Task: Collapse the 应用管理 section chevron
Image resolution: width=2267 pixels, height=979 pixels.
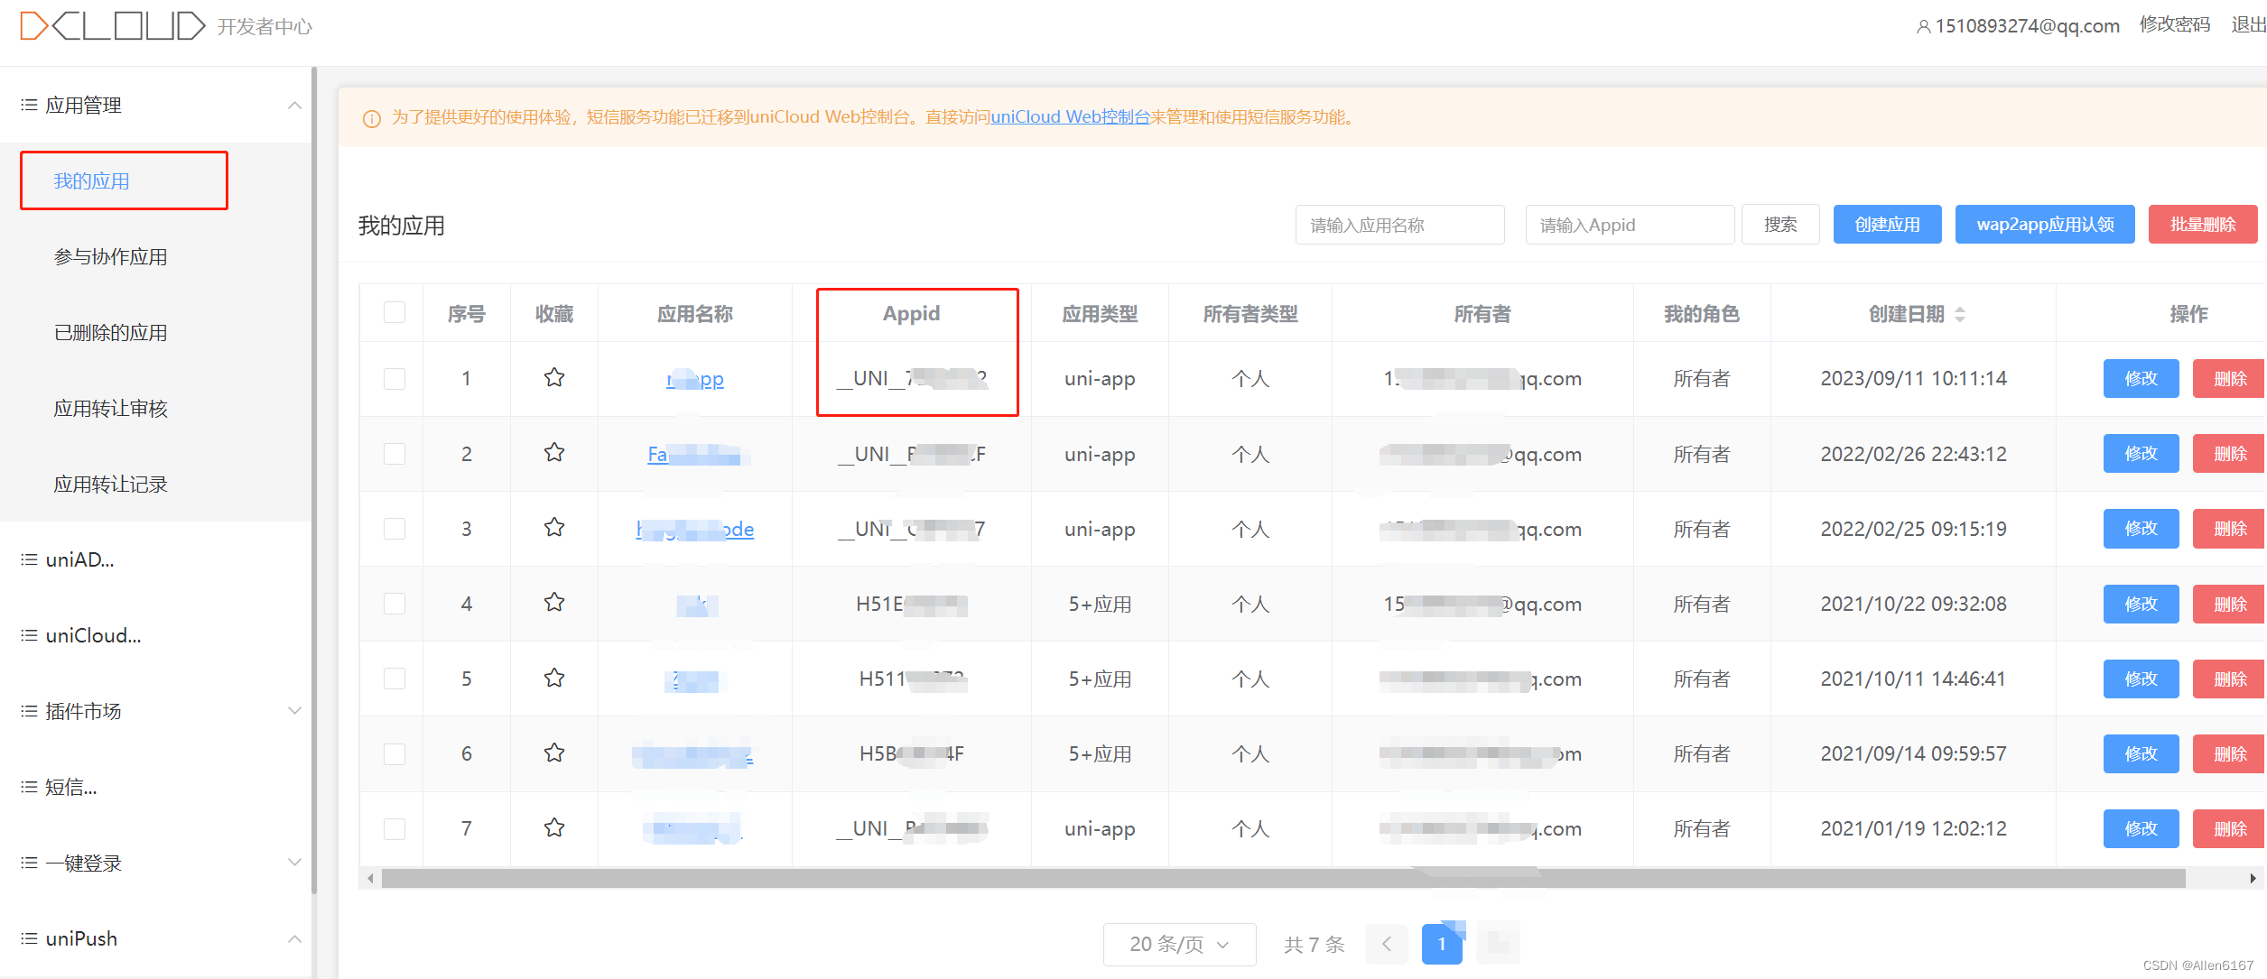Action: [x=294, y=104]
